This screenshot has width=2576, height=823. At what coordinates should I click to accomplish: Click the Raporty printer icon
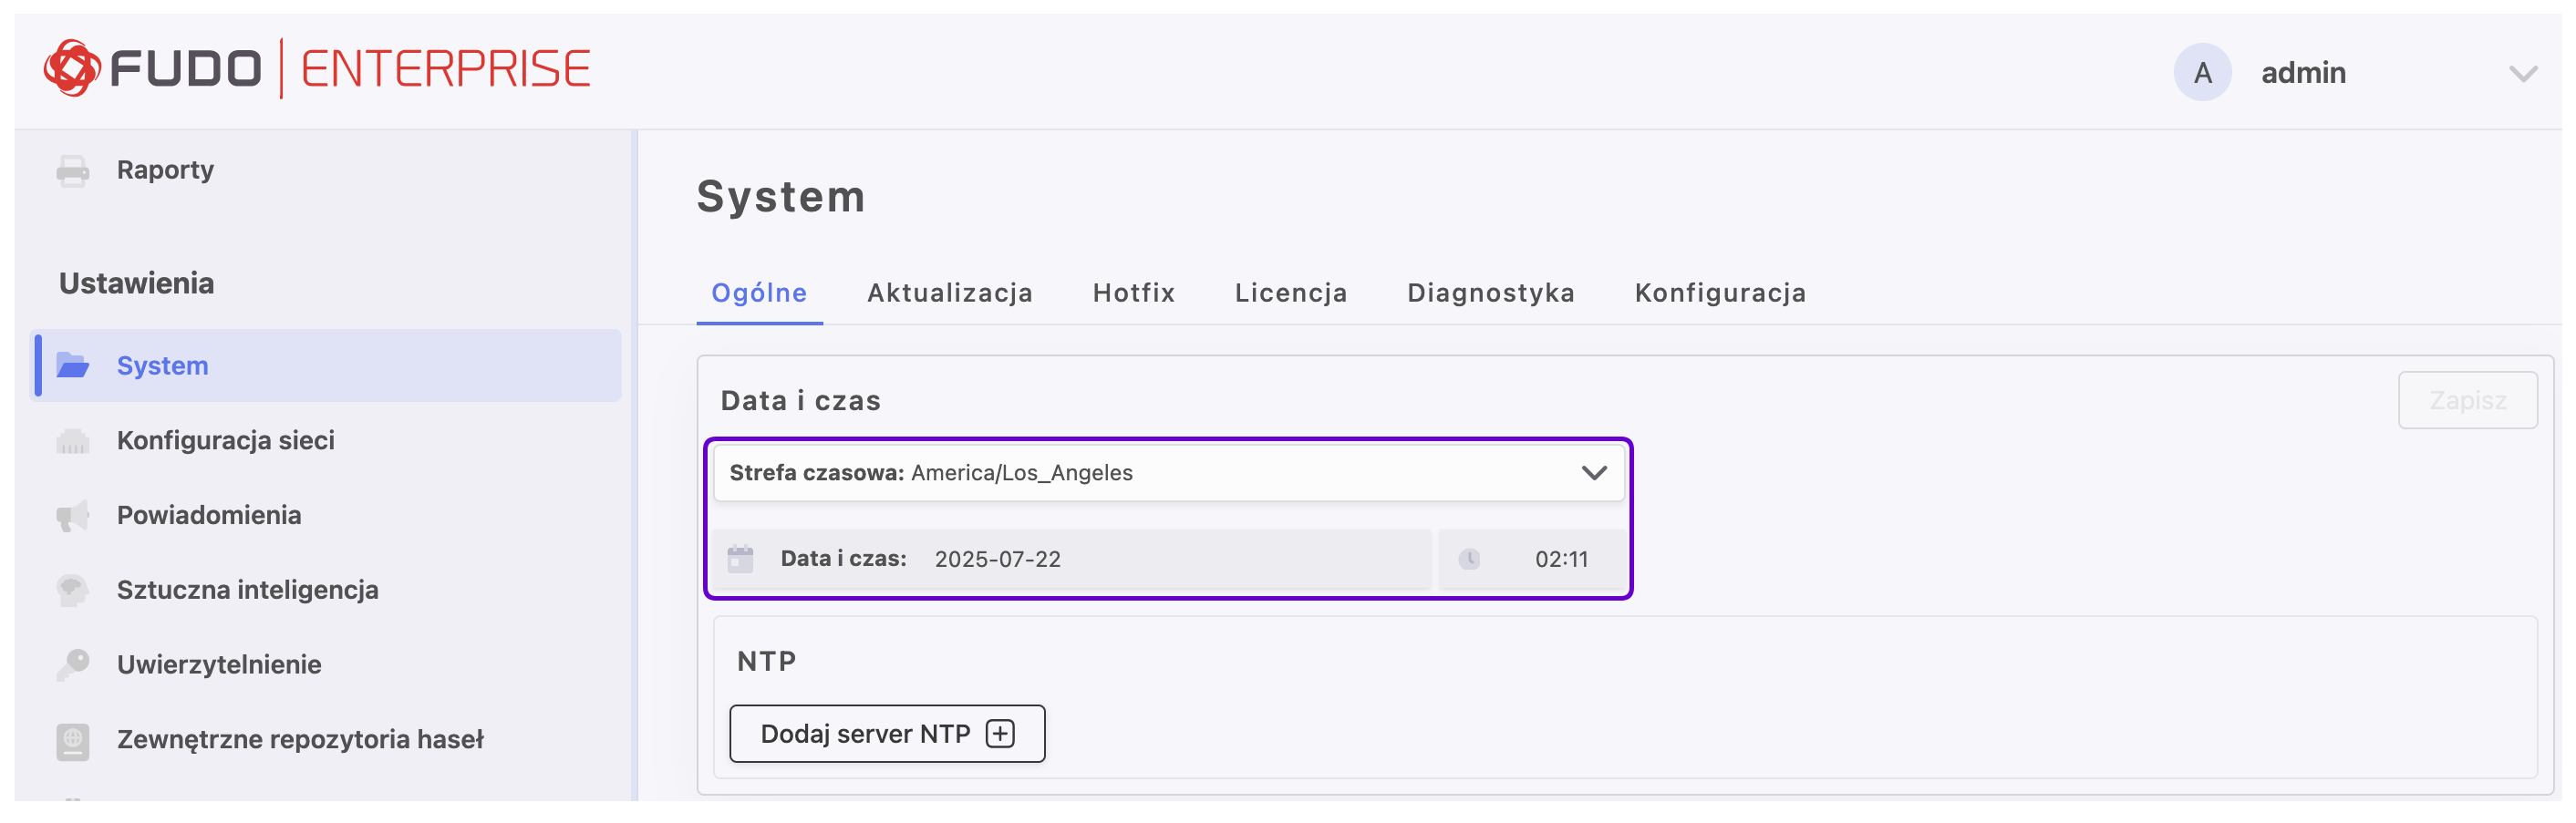[x=73, y=171]
